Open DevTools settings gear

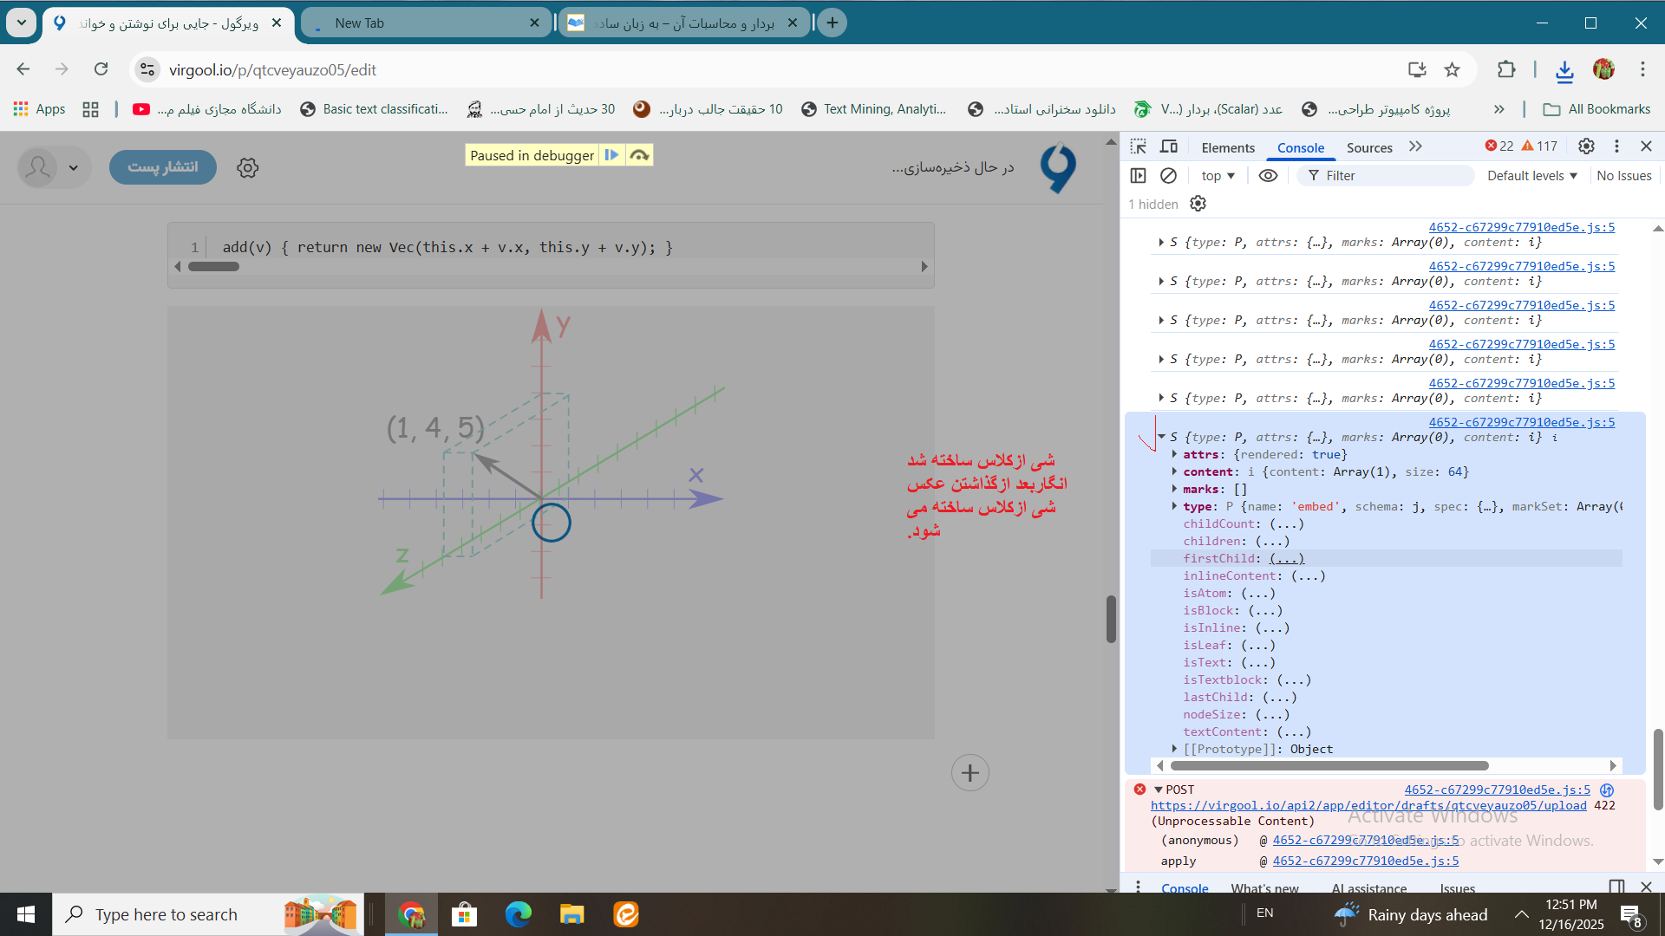1586,146
